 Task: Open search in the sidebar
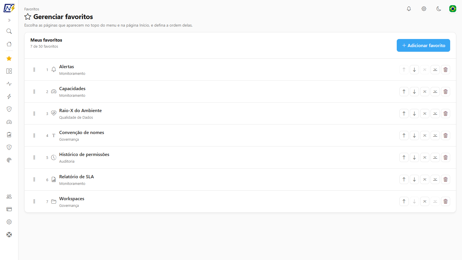9,31
